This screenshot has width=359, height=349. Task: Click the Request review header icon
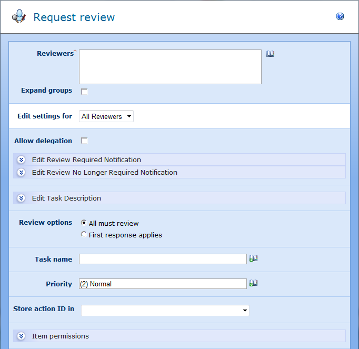pos(19,17)
